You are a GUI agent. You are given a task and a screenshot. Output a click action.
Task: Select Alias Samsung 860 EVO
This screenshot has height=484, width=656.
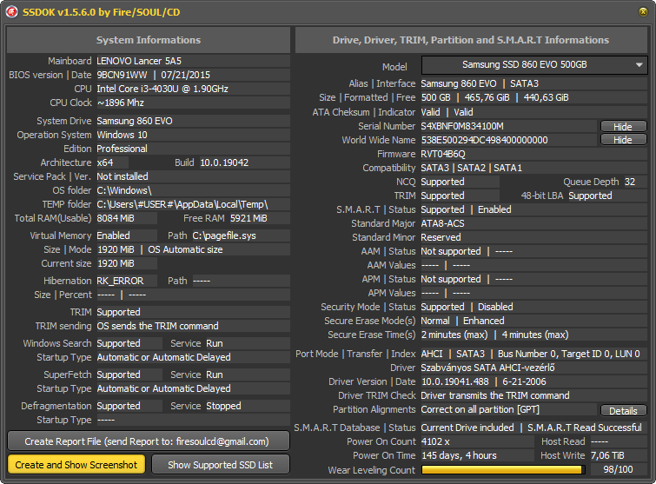(x=459, y=83)
